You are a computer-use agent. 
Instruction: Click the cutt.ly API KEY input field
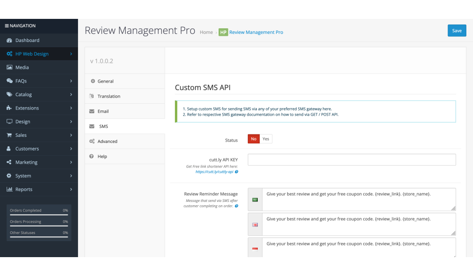click(x=351, y=160)
